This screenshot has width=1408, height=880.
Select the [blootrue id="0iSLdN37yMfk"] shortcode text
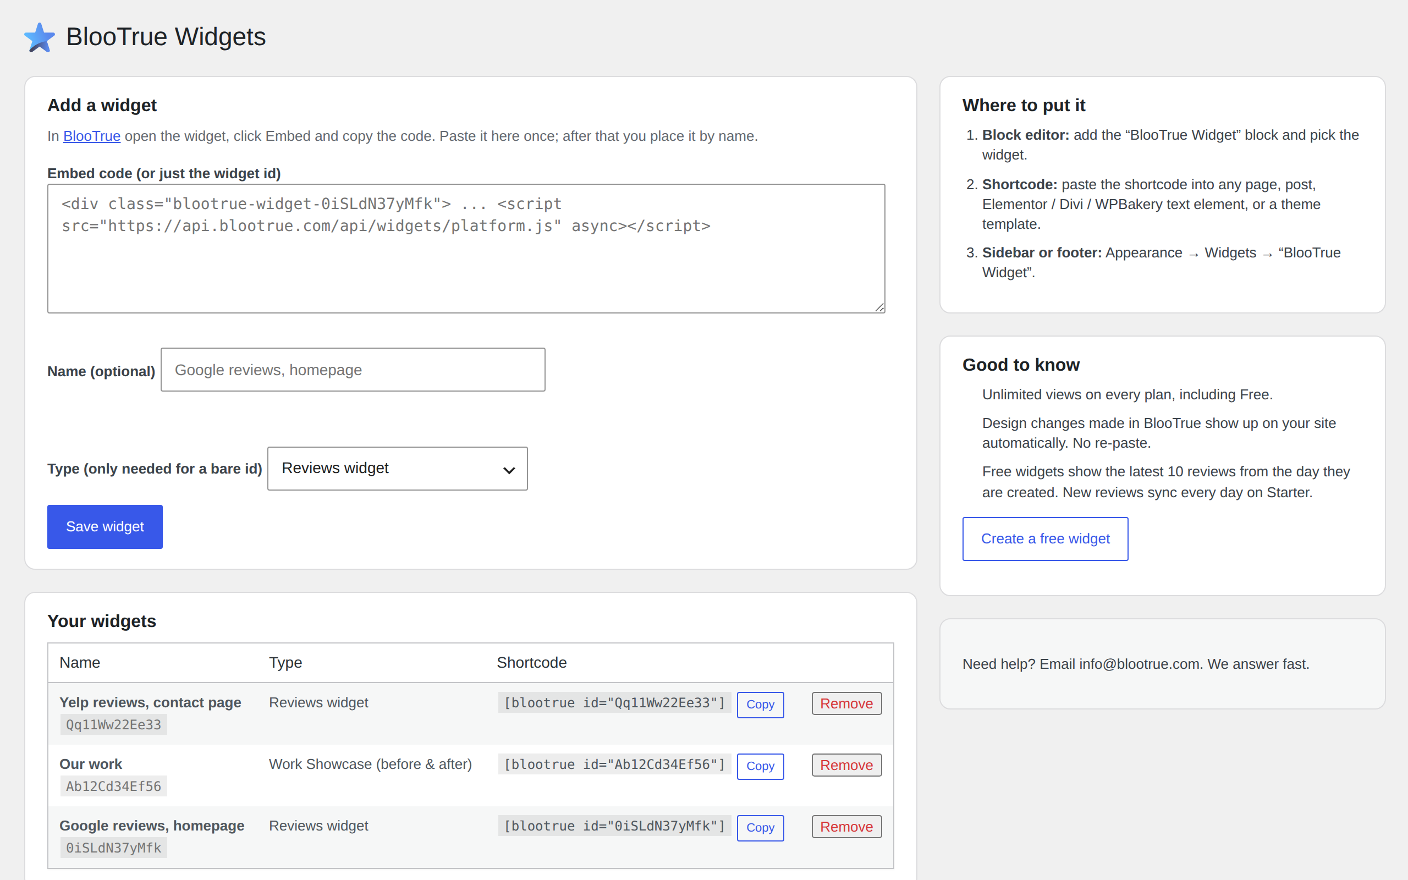[614, 827]
